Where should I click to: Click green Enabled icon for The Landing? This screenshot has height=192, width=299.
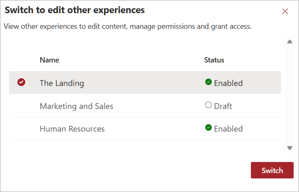point(209,82)
